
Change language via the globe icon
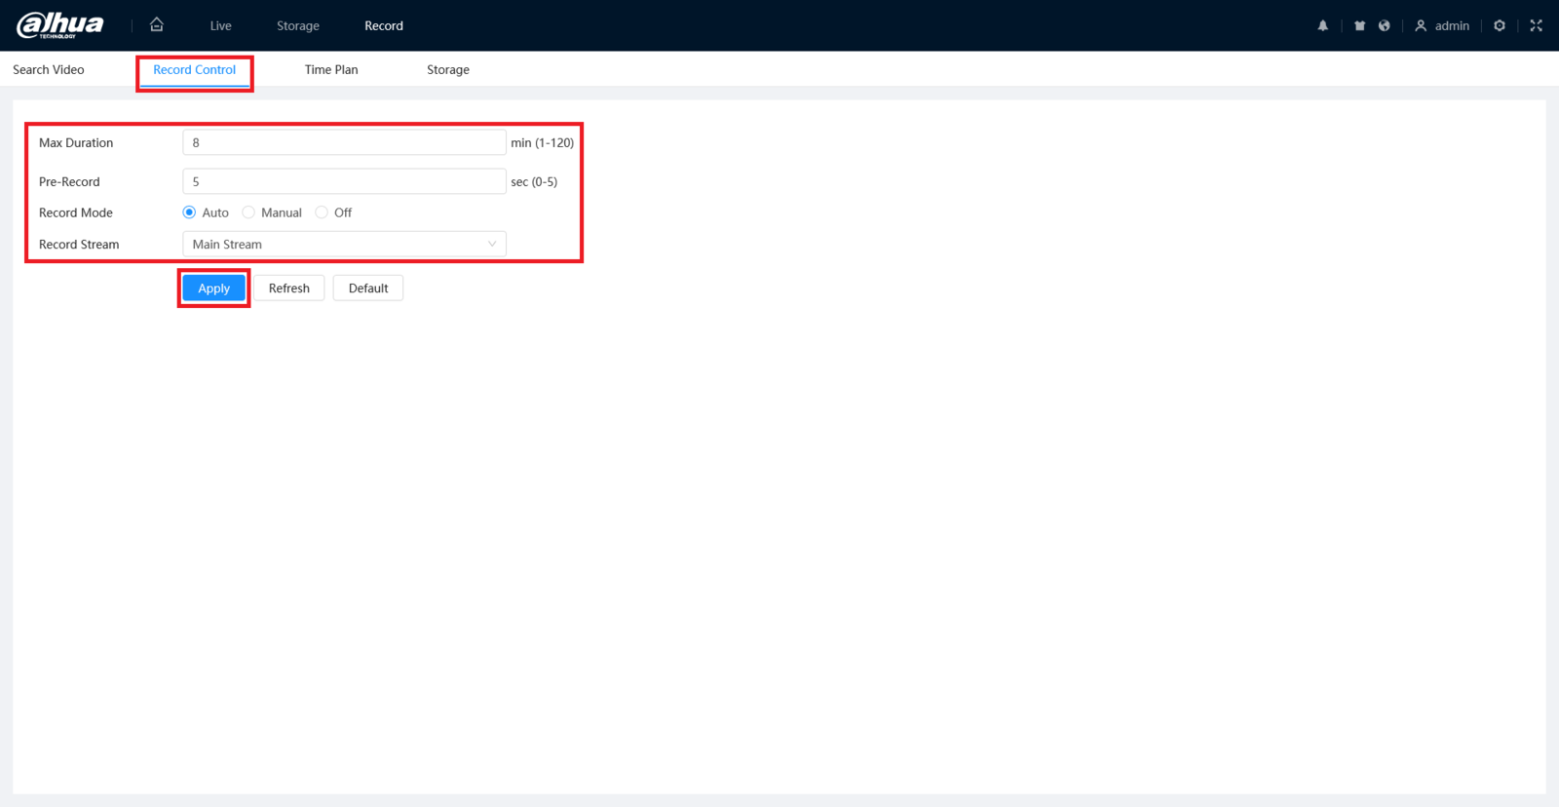(x=1384, y=25)
